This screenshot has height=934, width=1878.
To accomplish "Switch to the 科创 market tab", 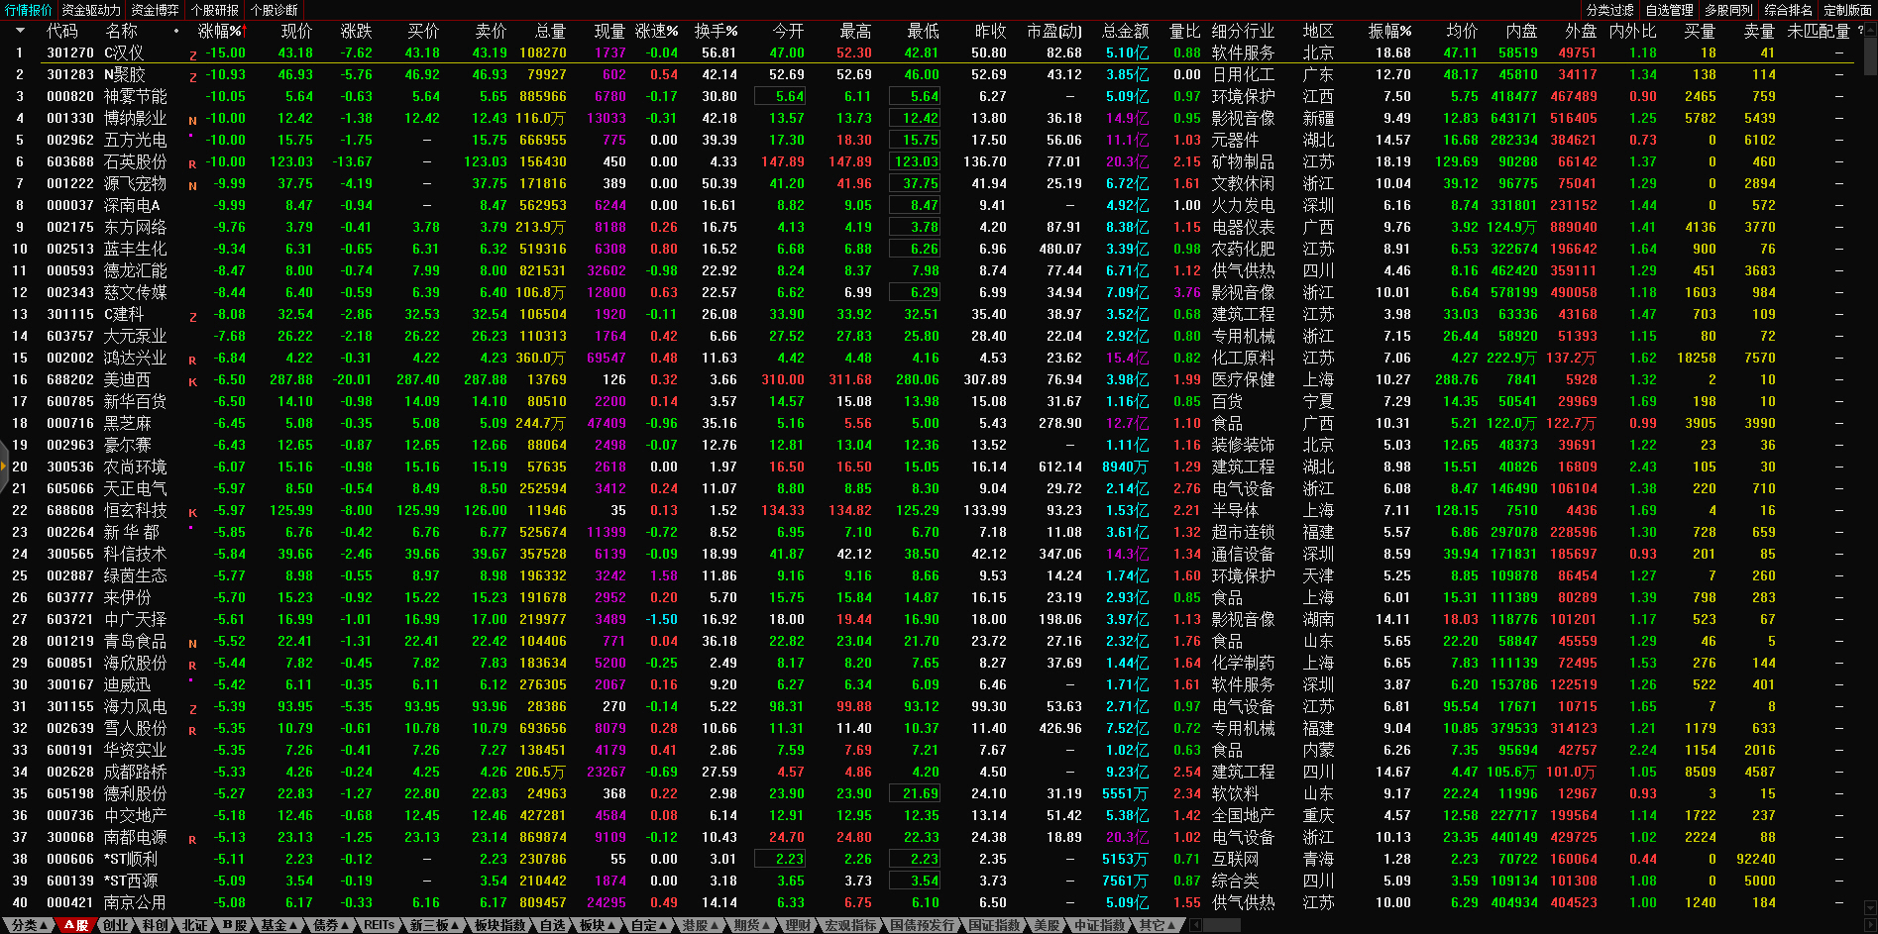I will [156, 925].
